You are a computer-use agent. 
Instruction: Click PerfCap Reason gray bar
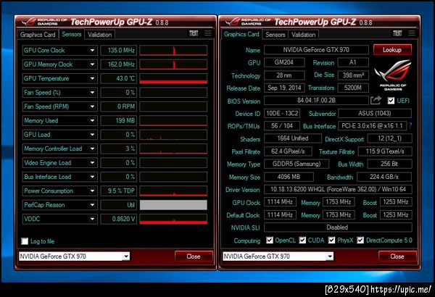click(173, 205)
